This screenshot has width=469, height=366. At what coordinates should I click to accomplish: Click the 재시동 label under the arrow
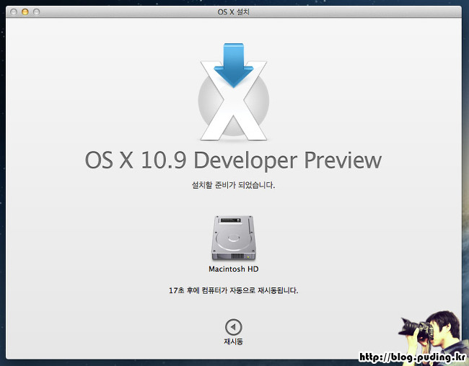click(234, 342)
